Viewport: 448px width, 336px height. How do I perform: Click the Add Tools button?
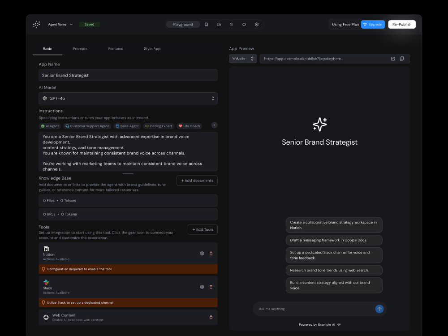click(x=202, y=229)
